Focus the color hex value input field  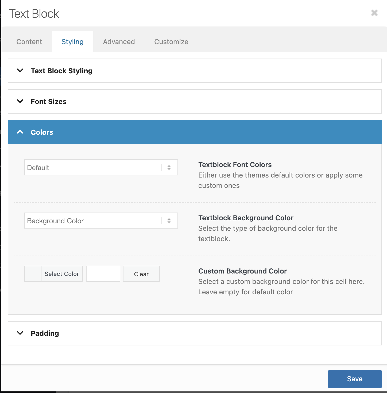click(x=103, y=274)
